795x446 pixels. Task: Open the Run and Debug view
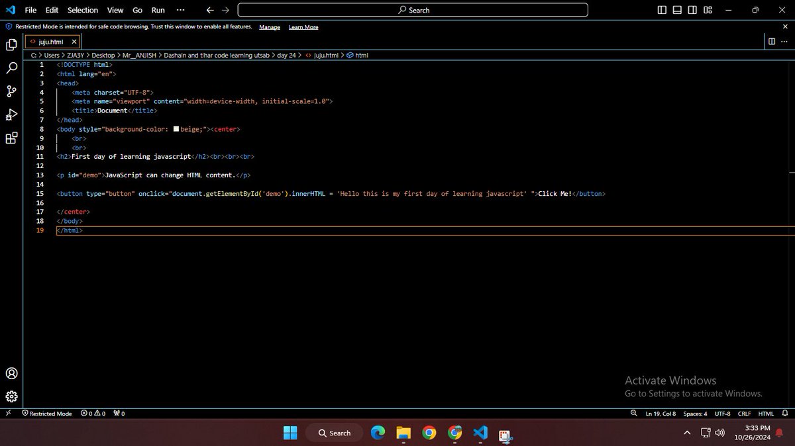point(11,114)
